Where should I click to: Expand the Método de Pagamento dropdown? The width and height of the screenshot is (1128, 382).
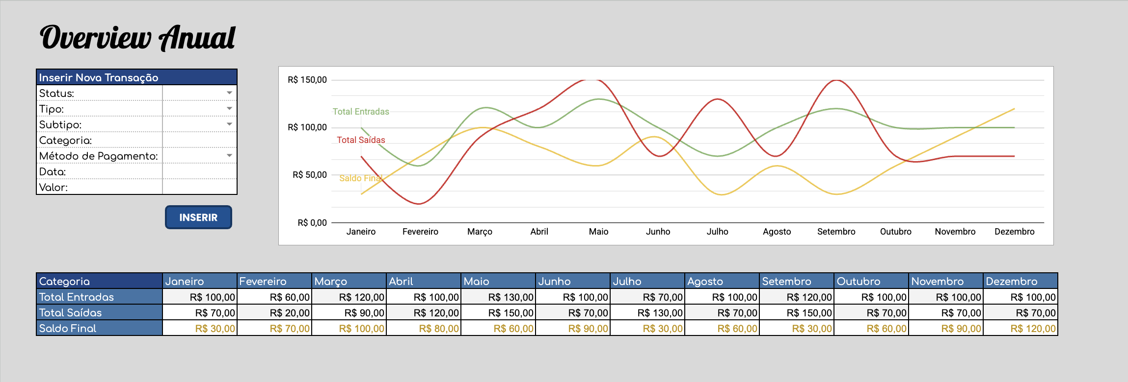coord(229,156)
